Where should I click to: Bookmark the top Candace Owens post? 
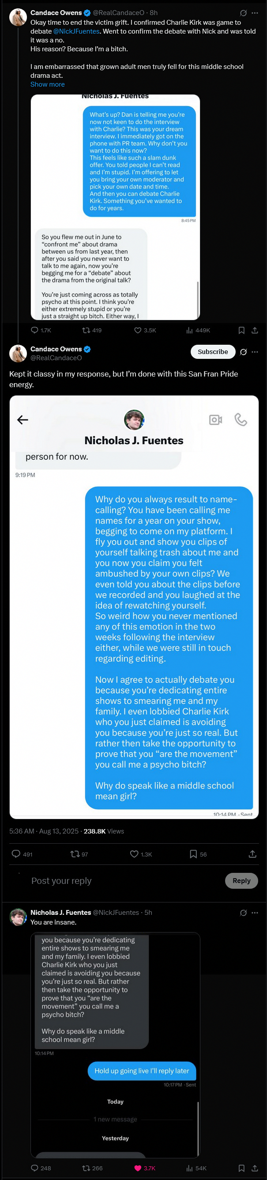(241, 330)
